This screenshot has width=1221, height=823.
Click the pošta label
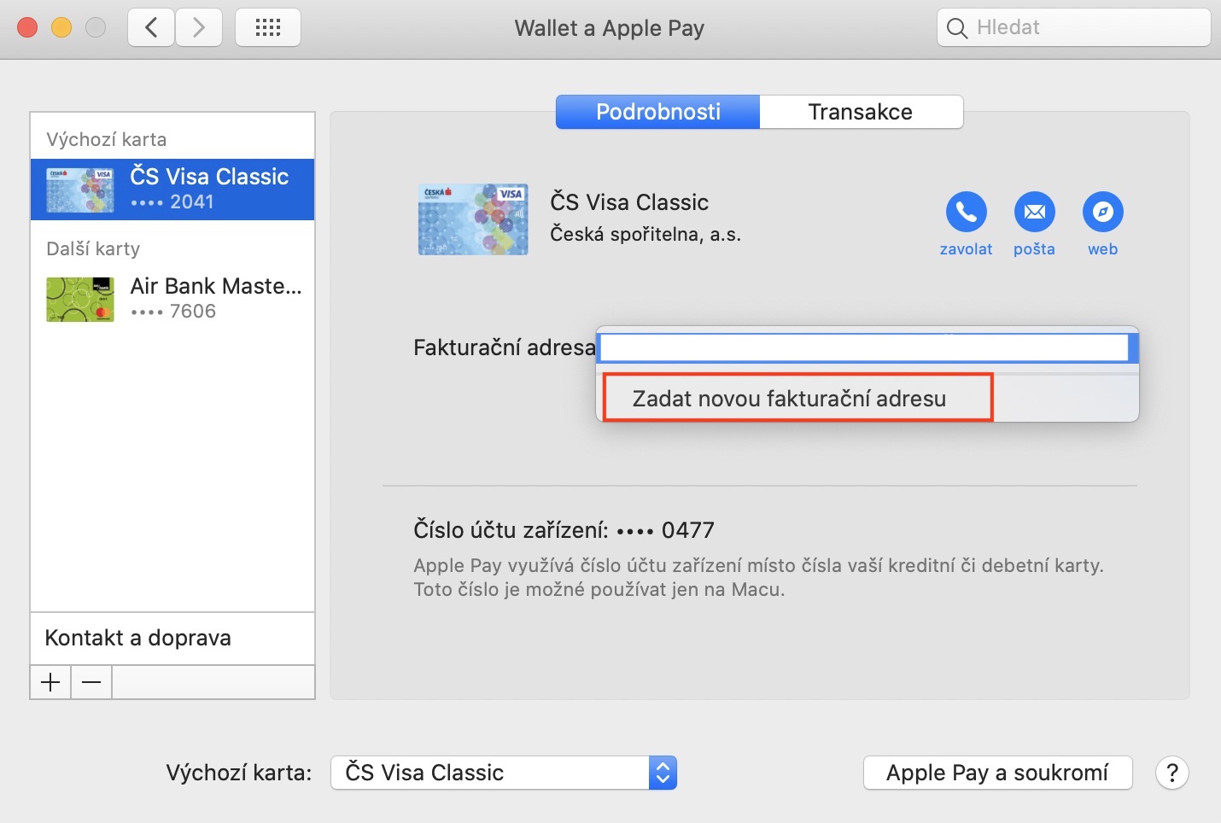click(1034, 249)
